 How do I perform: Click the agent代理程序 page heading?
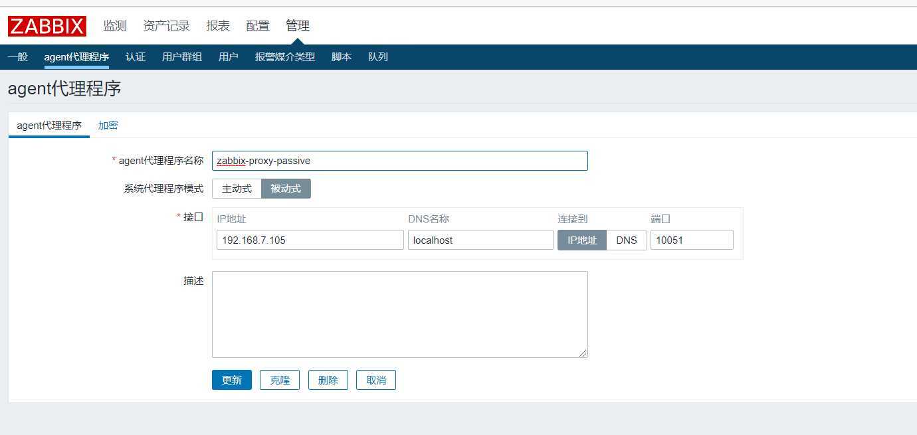64,88
